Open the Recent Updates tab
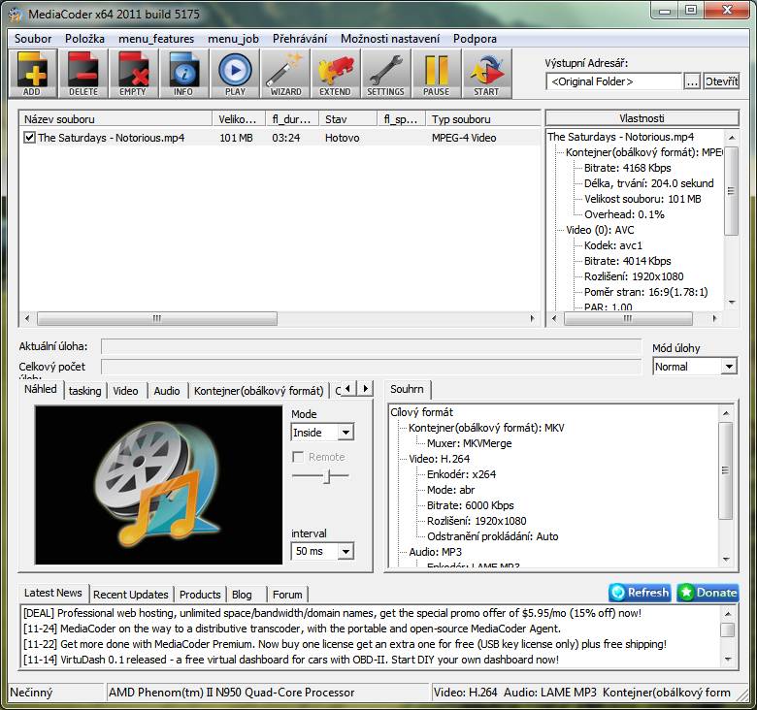757x710 pixels. tap(131, 595)
